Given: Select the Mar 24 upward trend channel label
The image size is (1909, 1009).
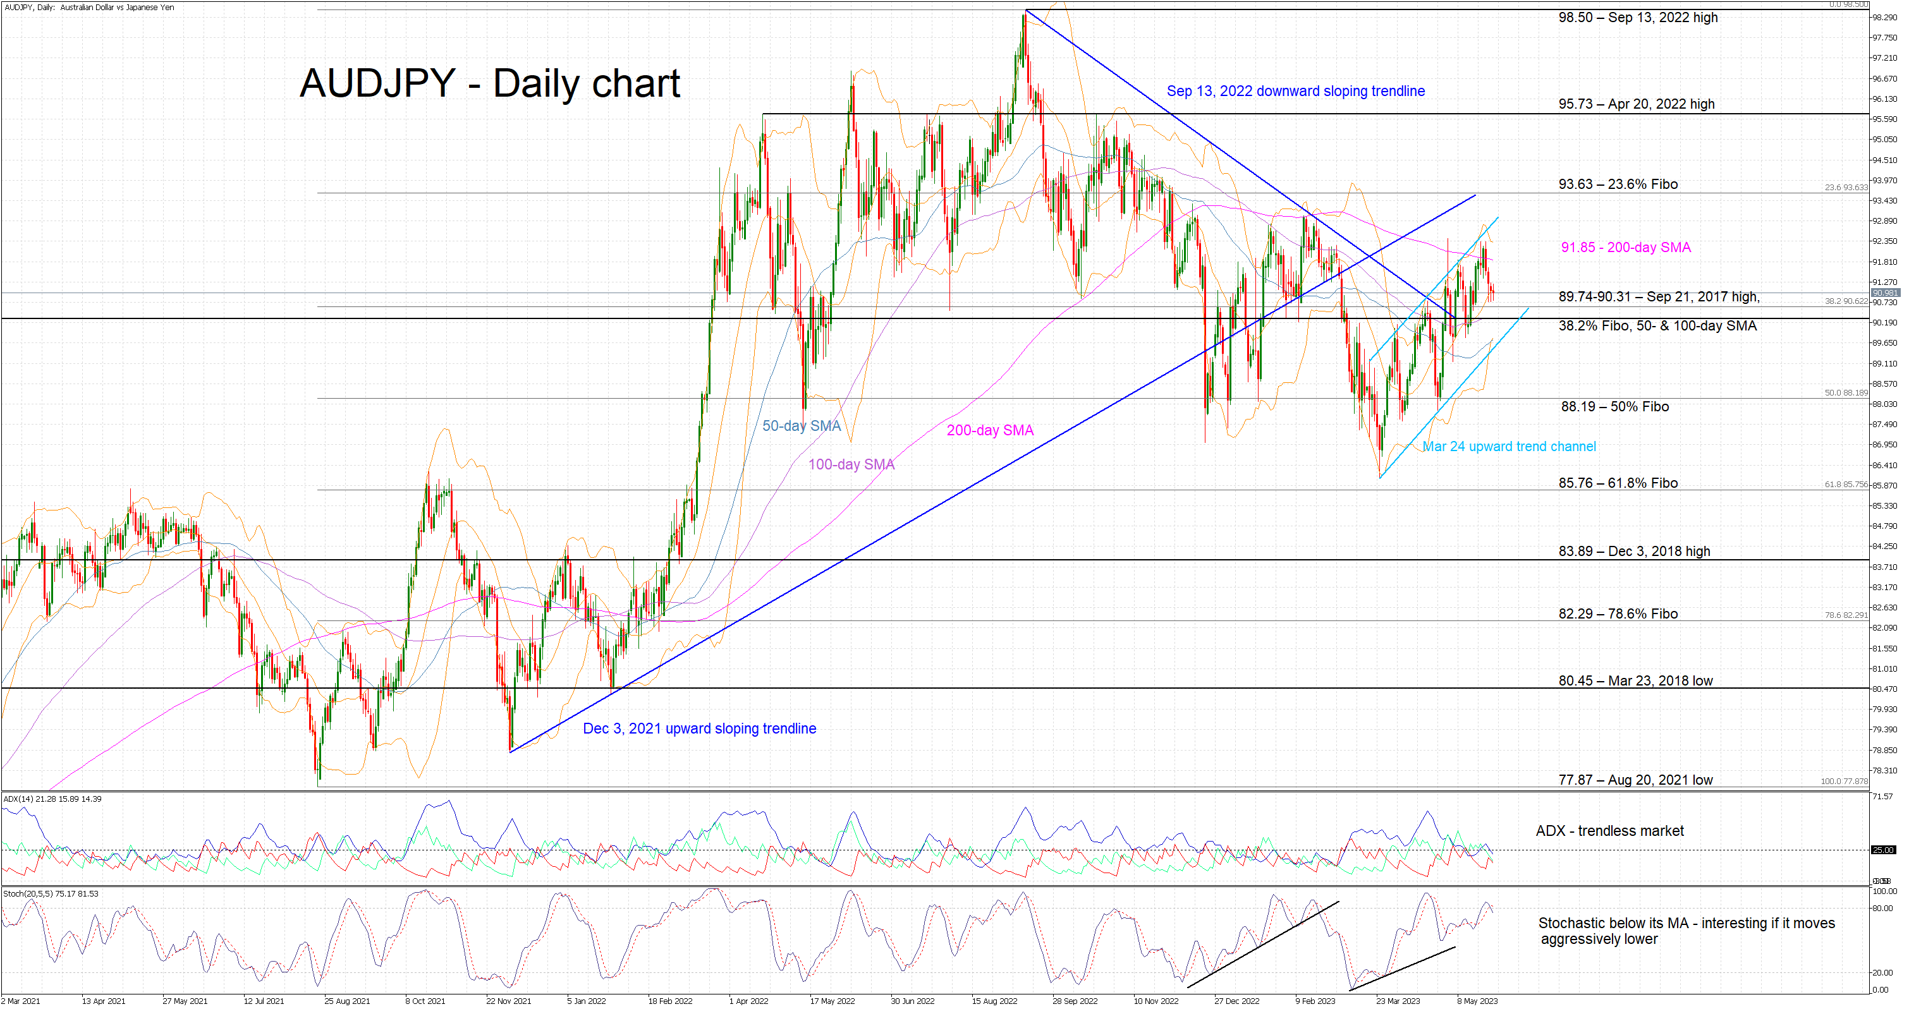Looking at the screenshot, I should [x=1508, y=447].
